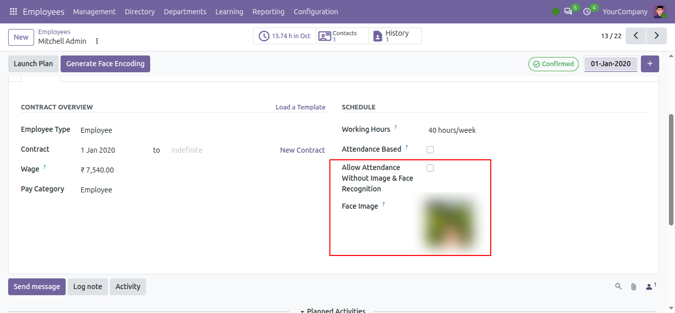Open the YourCompany company switcher
Screen dimensions: 675x313
coord(625,12)
